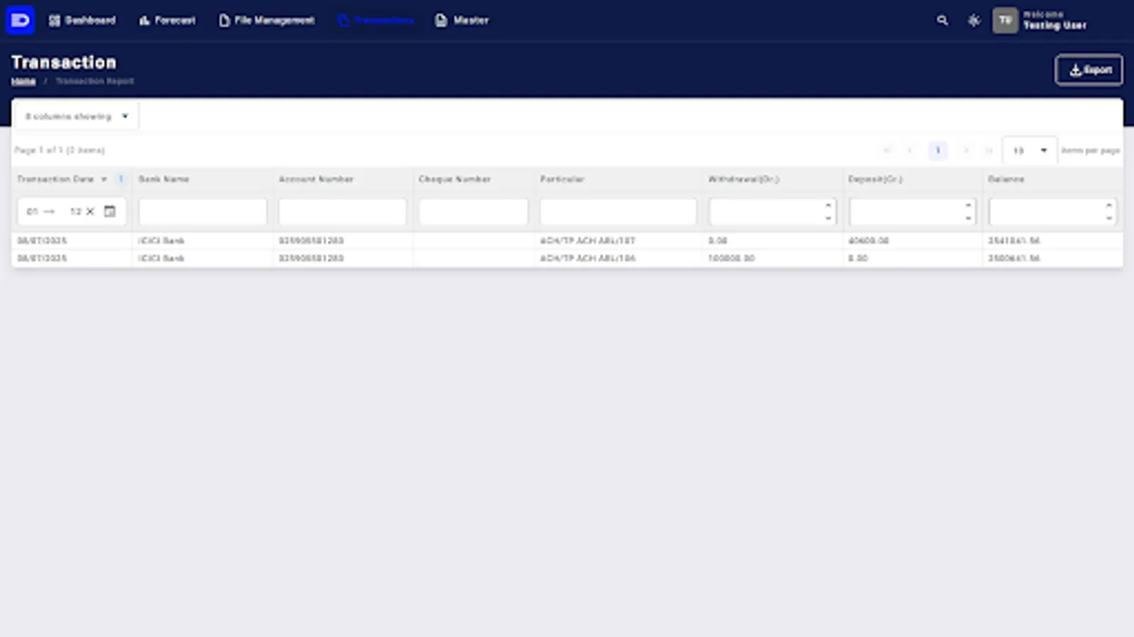Viewport: 1134px width, 637px height.
Task: Open the TU user avatar
Action: (1005, 21)
